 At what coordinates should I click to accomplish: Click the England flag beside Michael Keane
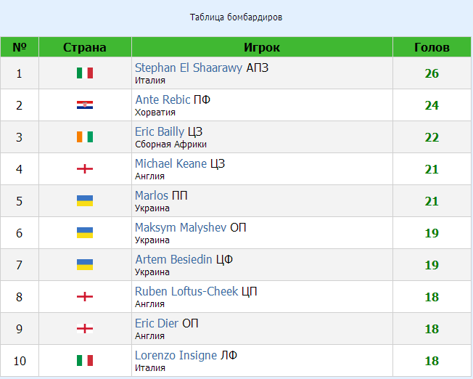[x=85, y=169]
